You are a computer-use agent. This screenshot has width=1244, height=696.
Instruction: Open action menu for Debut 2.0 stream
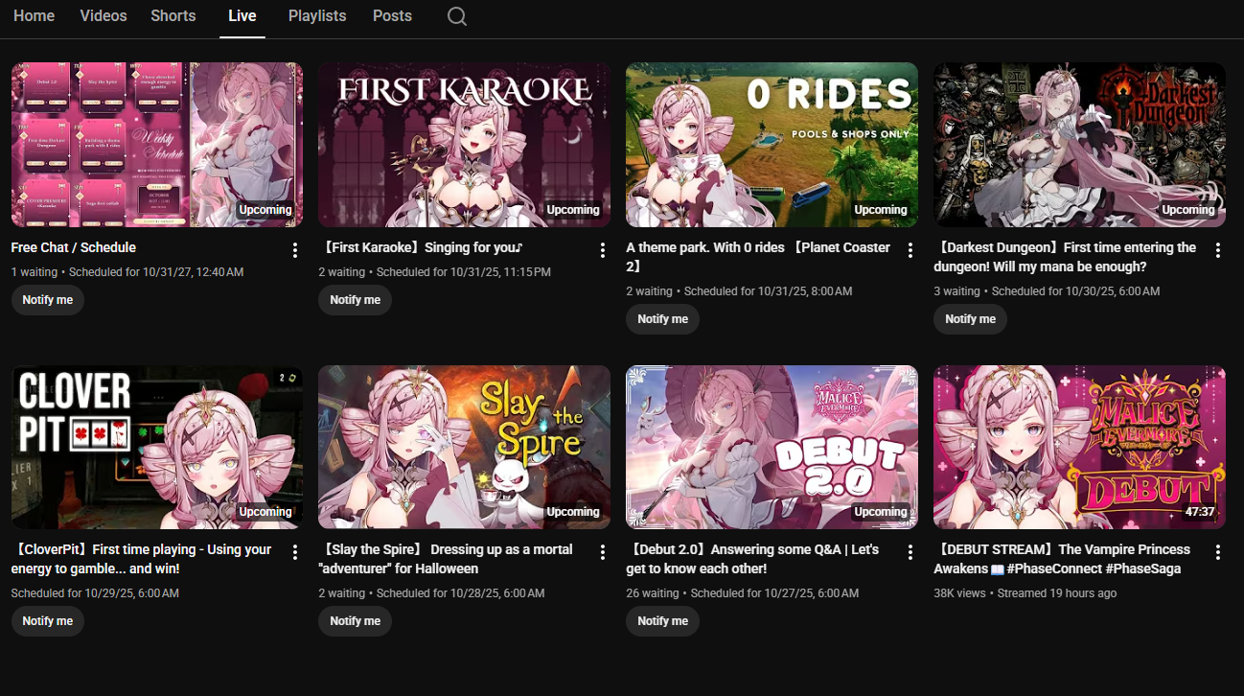click(910, 552)
